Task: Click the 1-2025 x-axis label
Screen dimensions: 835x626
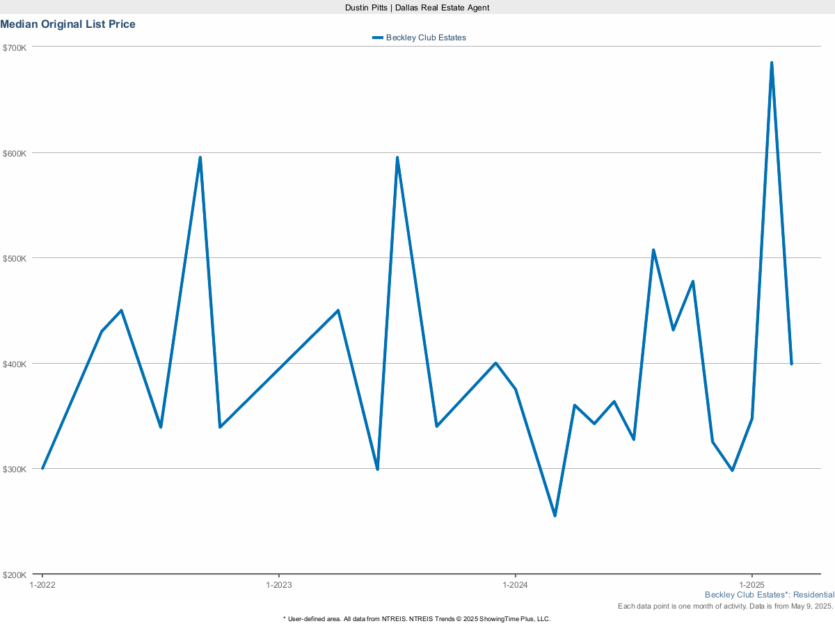Action: coord(751,585)
